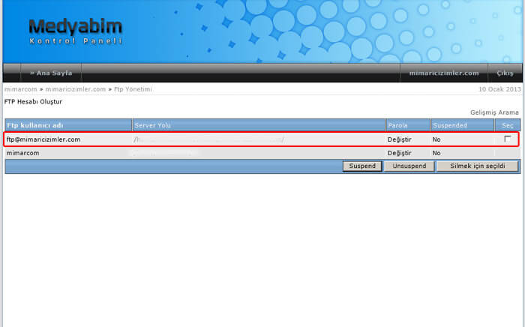Click Değiştir for the mimarcom account
The width and height of the screenshot is (525, 327).
[x=399, y=153]
